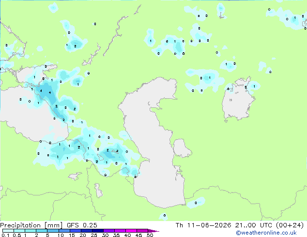The height and width of the screenshot is (237, 307).
Task: Click the "30" legend scale label
Action: pyautogui.click(x=106, y=235)
